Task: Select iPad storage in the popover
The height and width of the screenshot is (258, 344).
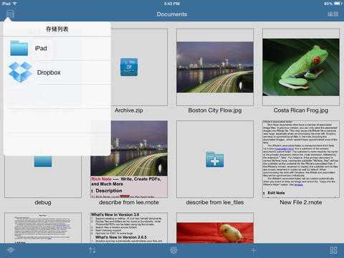Action: coord(57,48)
